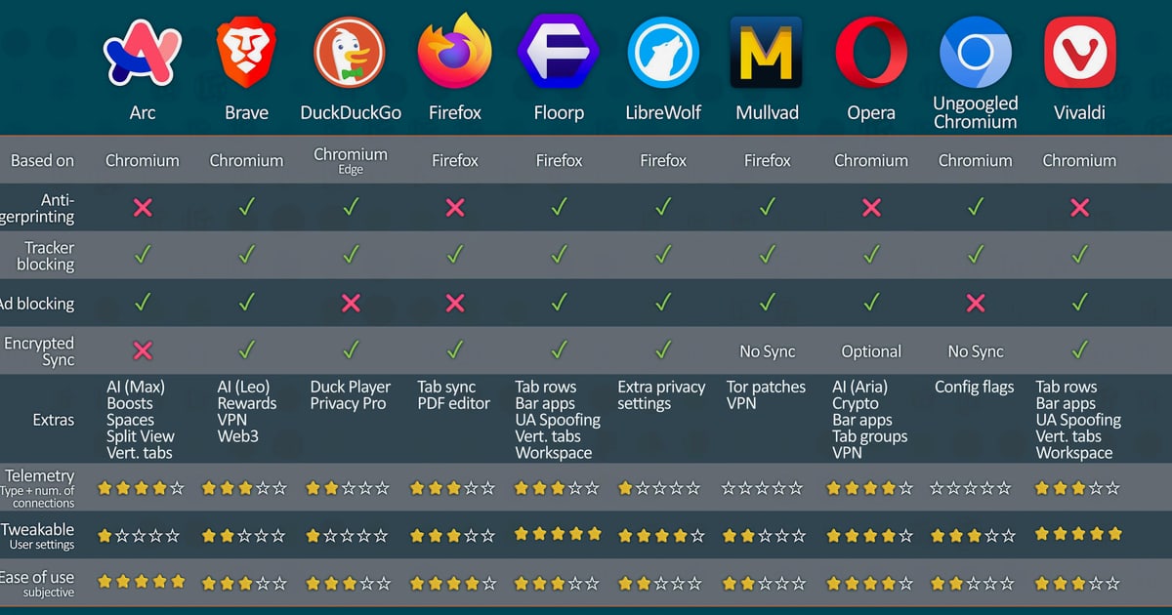Click Arc's Ease of use star rating

tap(143, 582)
